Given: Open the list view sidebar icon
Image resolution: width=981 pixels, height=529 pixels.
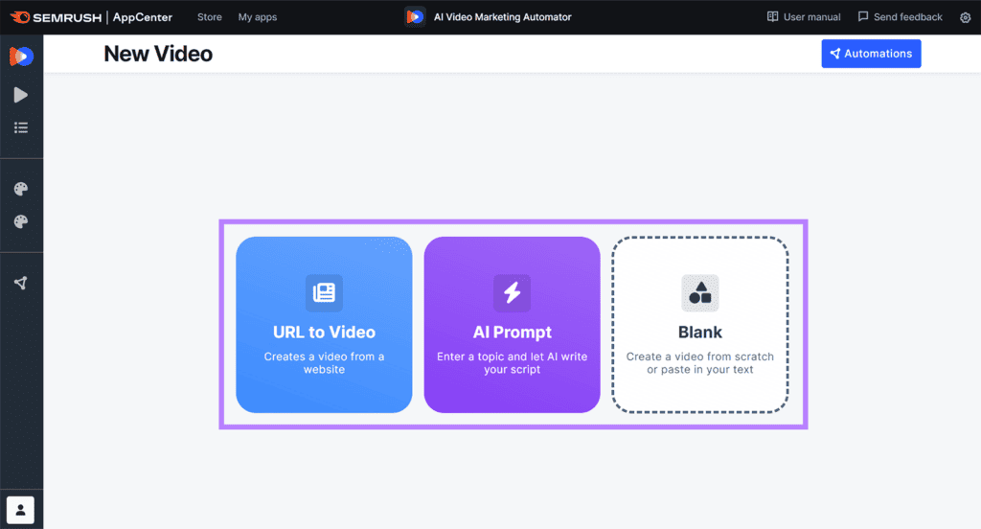Looking at the screenshot, I should click(21, 127).
